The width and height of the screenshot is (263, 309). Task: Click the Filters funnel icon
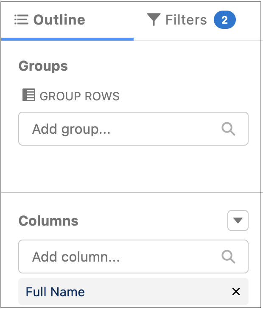pyautogui.click(x=154, y=19)
